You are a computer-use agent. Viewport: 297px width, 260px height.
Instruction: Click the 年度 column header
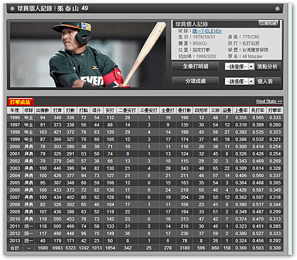[x=14, y=111]
